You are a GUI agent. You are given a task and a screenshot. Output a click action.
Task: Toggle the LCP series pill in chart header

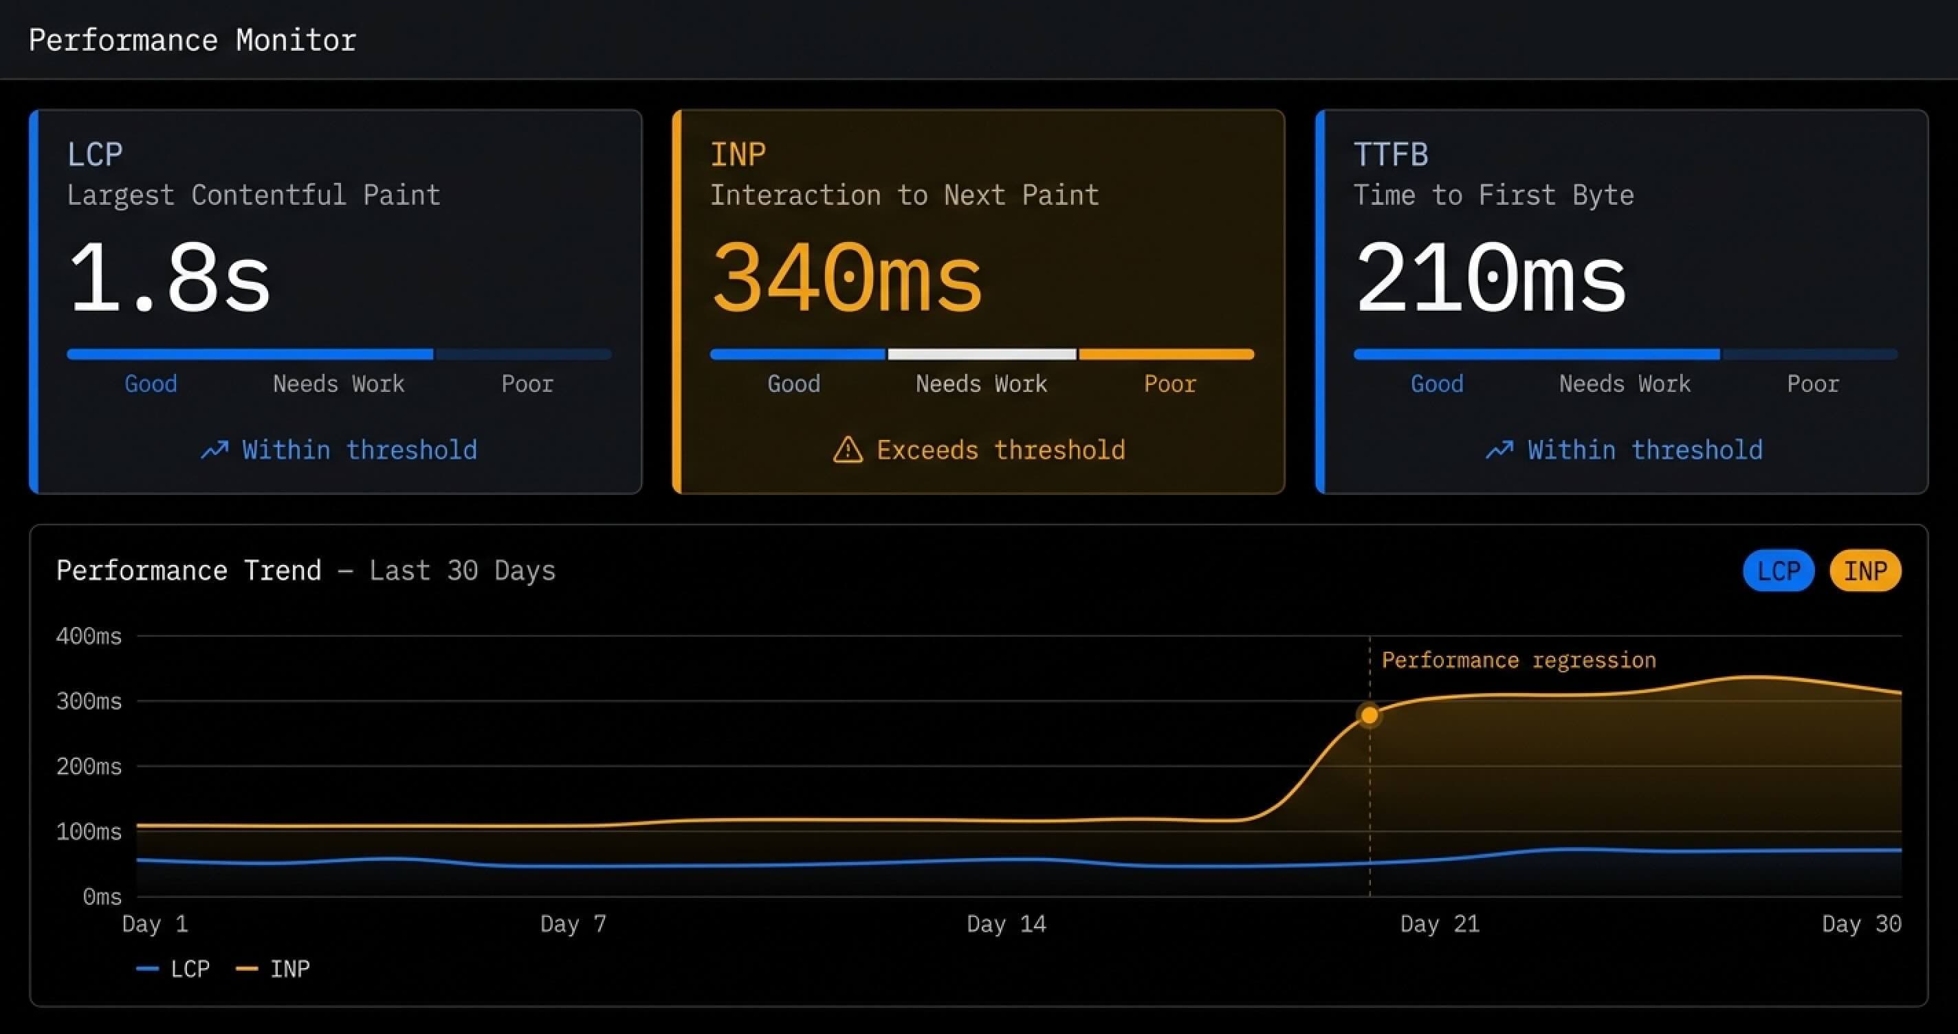1778,570
